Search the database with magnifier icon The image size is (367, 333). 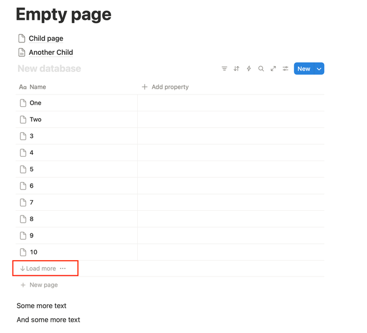[261, 69]
